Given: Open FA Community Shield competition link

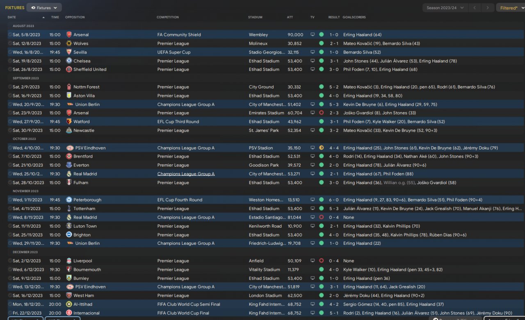Looking at the screenshot, I should tap(179, 35).
